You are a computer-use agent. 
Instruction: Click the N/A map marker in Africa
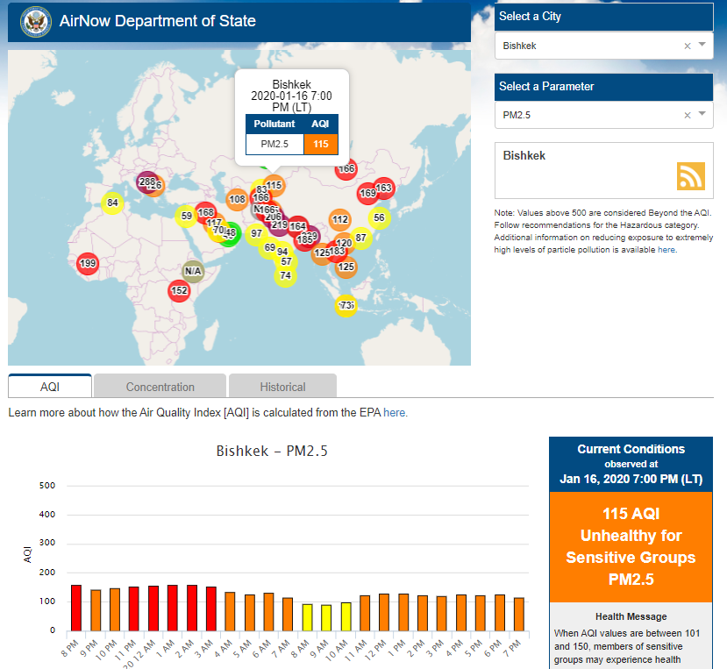tap(193, 272)
